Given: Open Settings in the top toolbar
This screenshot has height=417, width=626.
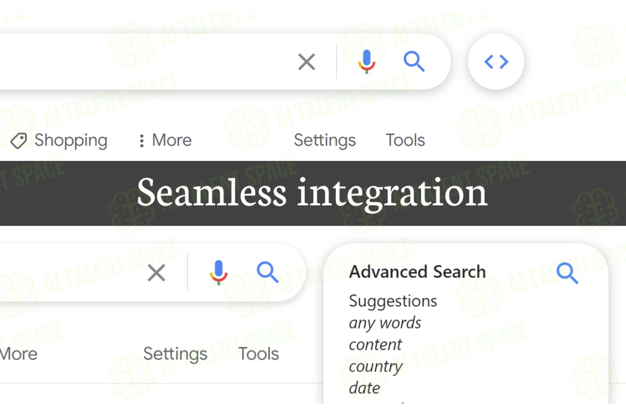Looking at the screenshot, I should click(x=325, y=141).
